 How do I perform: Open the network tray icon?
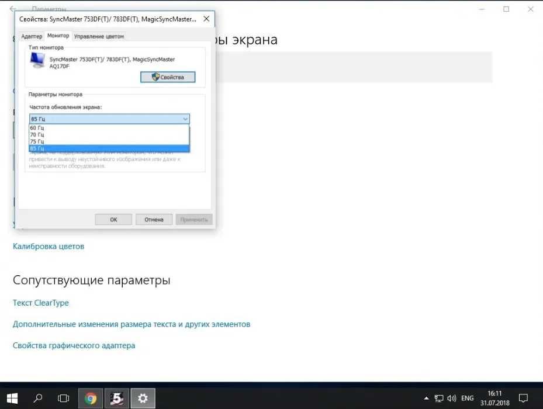tap(439, 398)
